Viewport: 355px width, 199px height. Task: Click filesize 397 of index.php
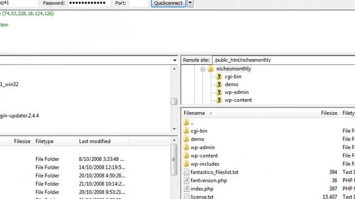pos(333,189)
